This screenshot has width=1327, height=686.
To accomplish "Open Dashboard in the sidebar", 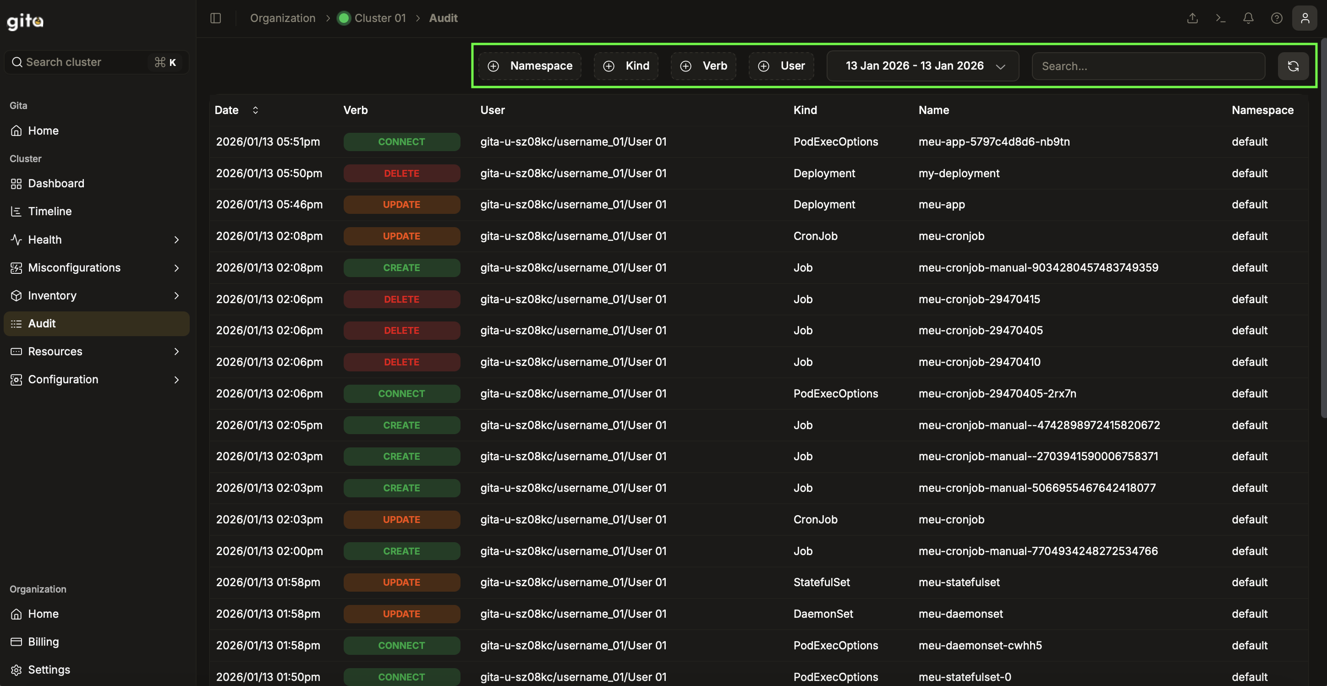I will coord(55,183).
